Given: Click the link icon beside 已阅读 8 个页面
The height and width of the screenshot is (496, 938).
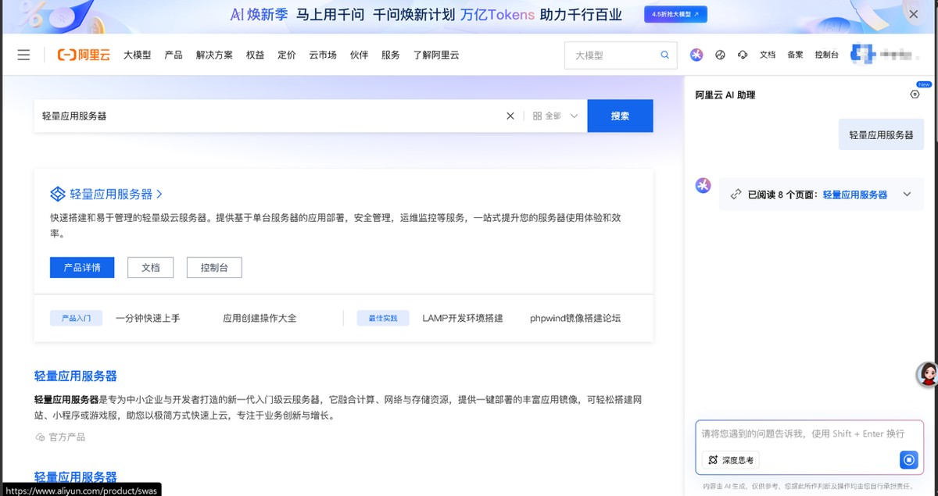Looking at the screenshot, I should (x=736, y=194).
